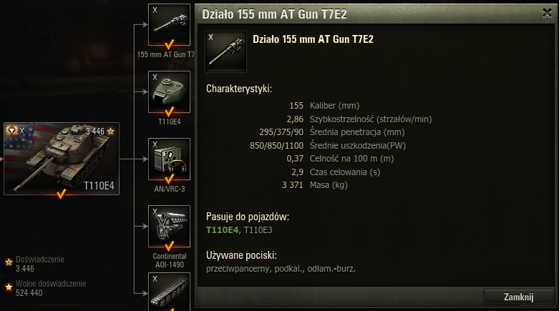Close the Działo 155 mm dialog with X
Image resolution: width=559 pixels, height=311 pixels.
pyautogui.click(x=547, y=13)
